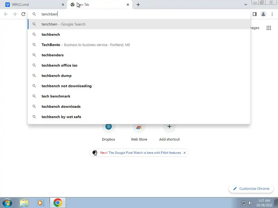Open the profile avatar menu
This screenshot has width=278, height=208.
tap(263, 14)
